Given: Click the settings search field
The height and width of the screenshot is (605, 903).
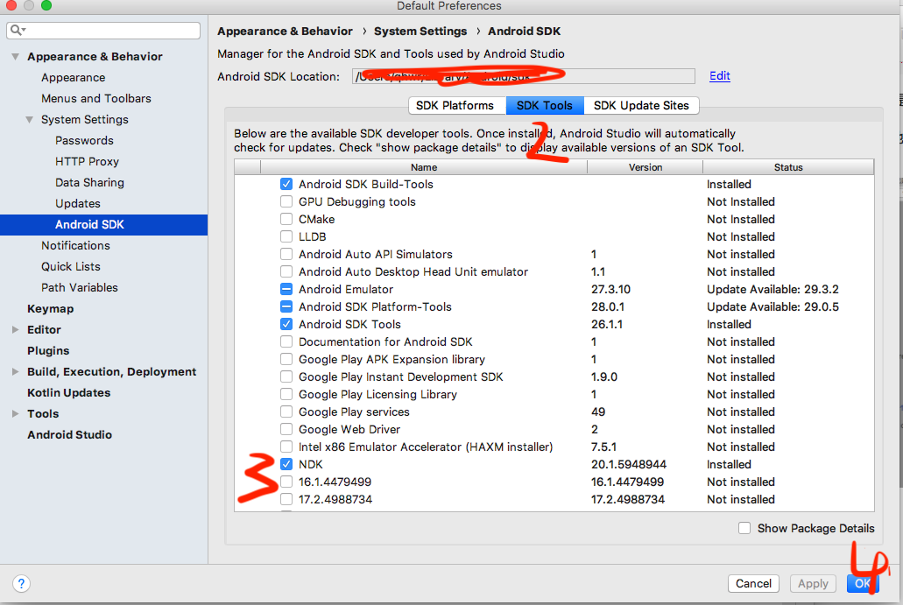Looking at the screenshot, I should coord(103,30).
